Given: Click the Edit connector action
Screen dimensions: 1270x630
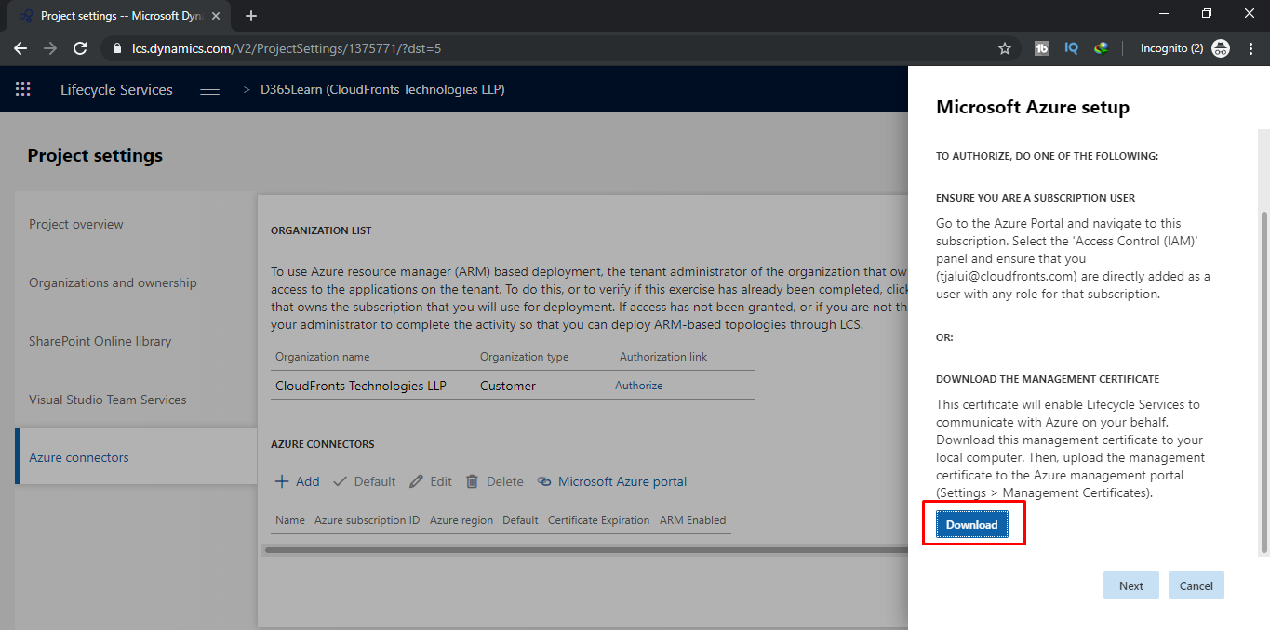Looking at the screenshot, I should [431, 481].
